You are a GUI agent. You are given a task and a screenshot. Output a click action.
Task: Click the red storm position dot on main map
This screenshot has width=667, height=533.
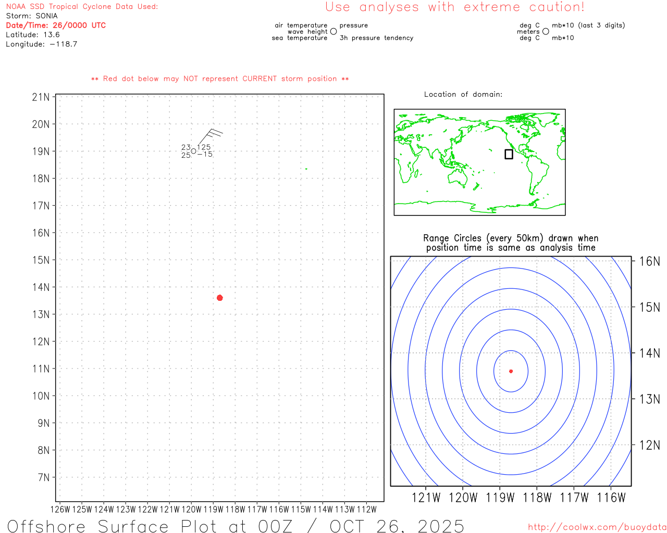click(x=219, y=298)
